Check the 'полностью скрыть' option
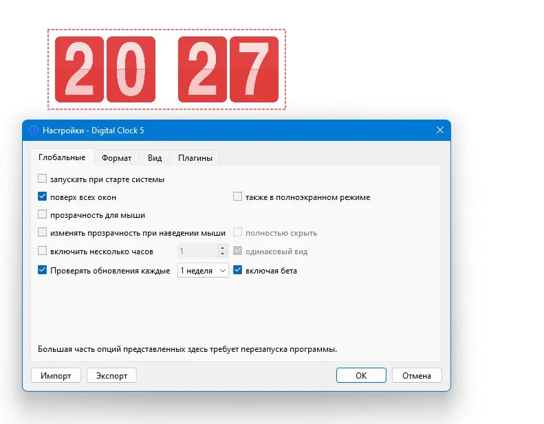 (x=237, y=232)
